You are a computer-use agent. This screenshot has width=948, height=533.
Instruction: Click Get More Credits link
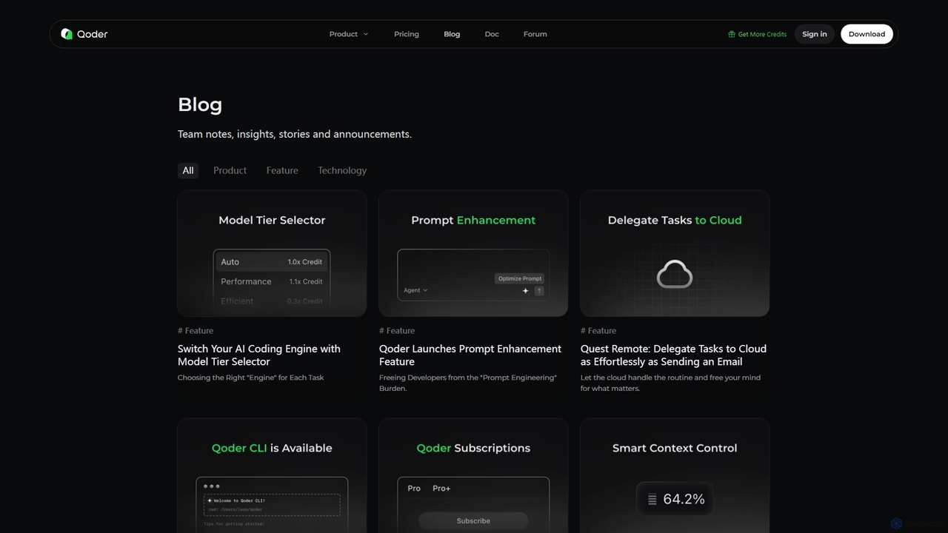757,34
